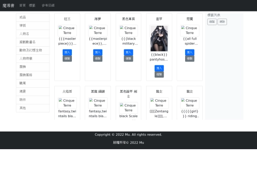The width and height of the screenshot is (257, 193).
Task: Copy the 狂三 card prompt with 複製
Action: [67, 59]
